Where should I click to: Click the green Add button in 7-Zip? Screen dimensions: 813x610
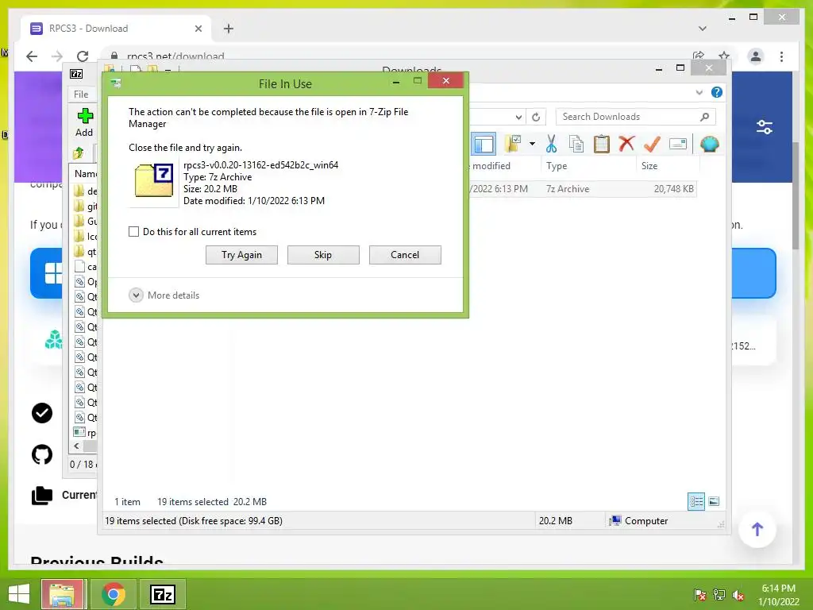(84, 122)
